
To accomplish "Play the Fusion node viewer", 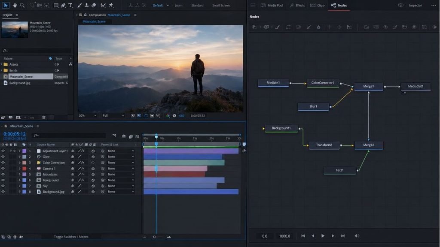I will (323, 236).
